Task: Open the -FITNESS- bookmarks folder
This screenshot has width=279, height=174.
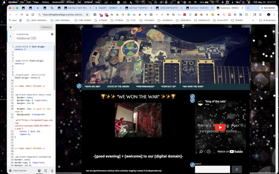Action: (x=117, y=20)
